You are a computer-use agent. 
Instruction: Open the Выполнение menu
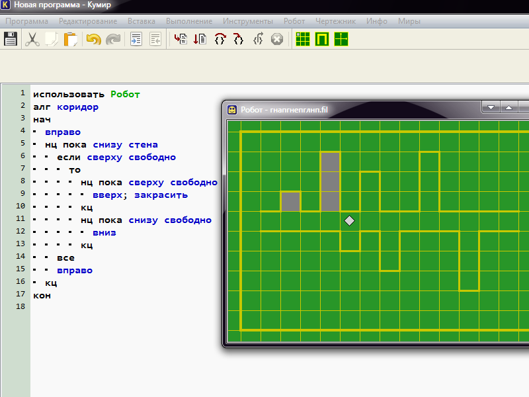pos(189,21)
